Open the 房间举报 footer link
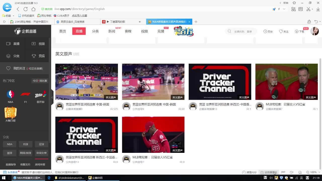The width and height of the screenshot is (322, 181). pos(40,165)
